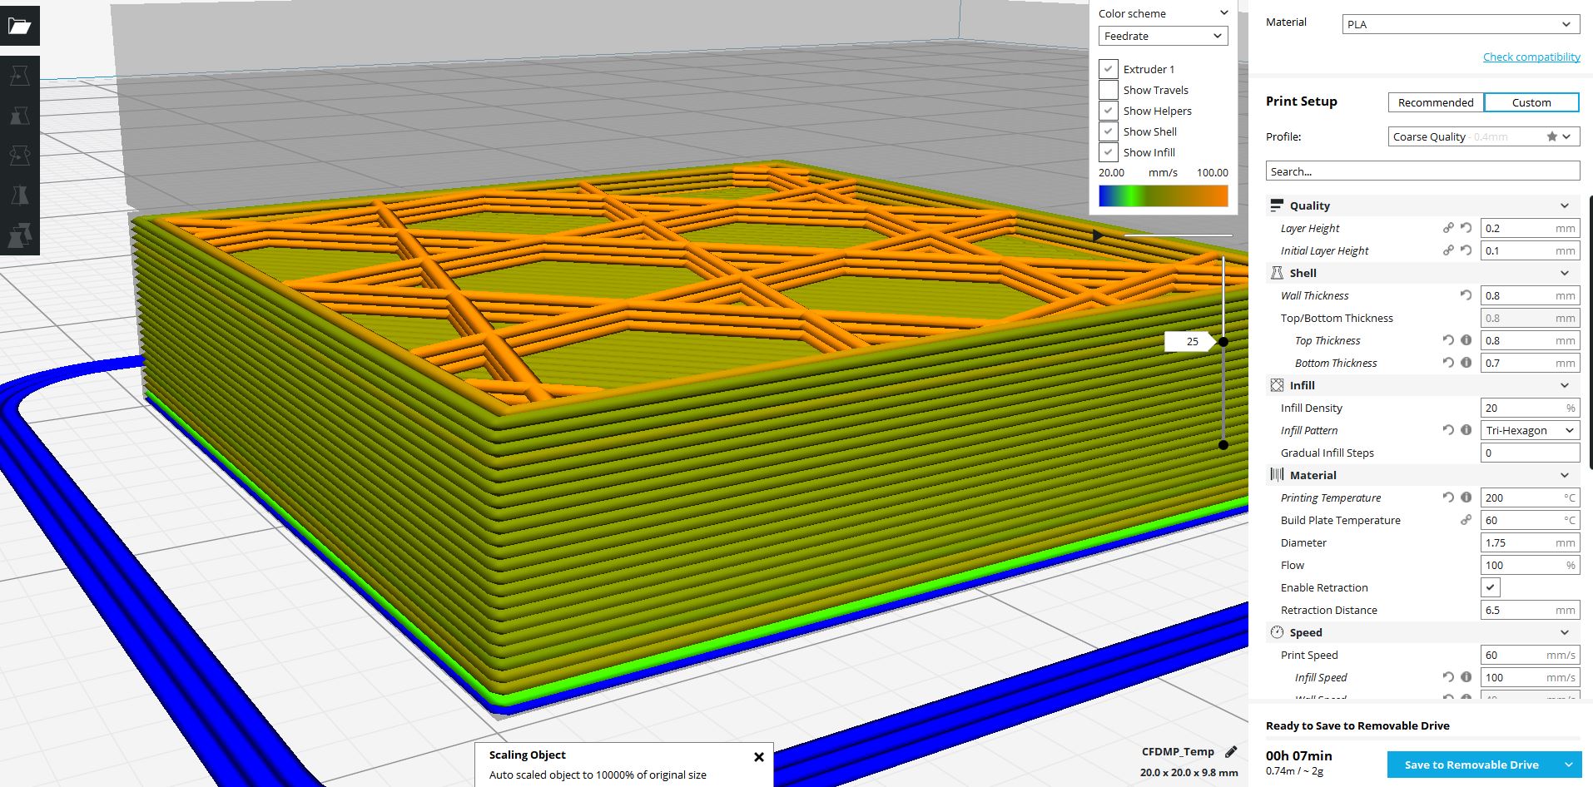1593x787 pixels.
Task: Enable the Show Travels checkbox
Action: [x=1109, y=90]
